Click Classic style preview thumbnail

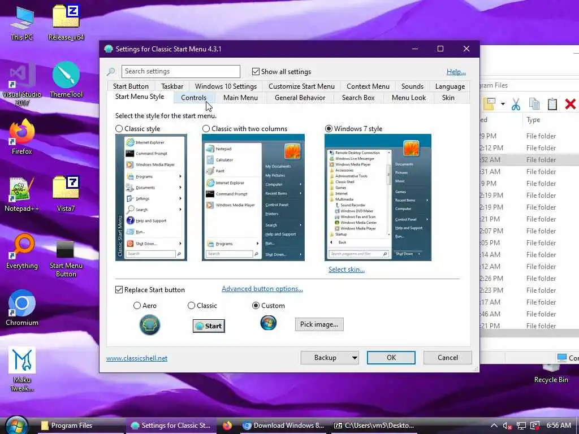pyautogui.click(x=151, y=197)
